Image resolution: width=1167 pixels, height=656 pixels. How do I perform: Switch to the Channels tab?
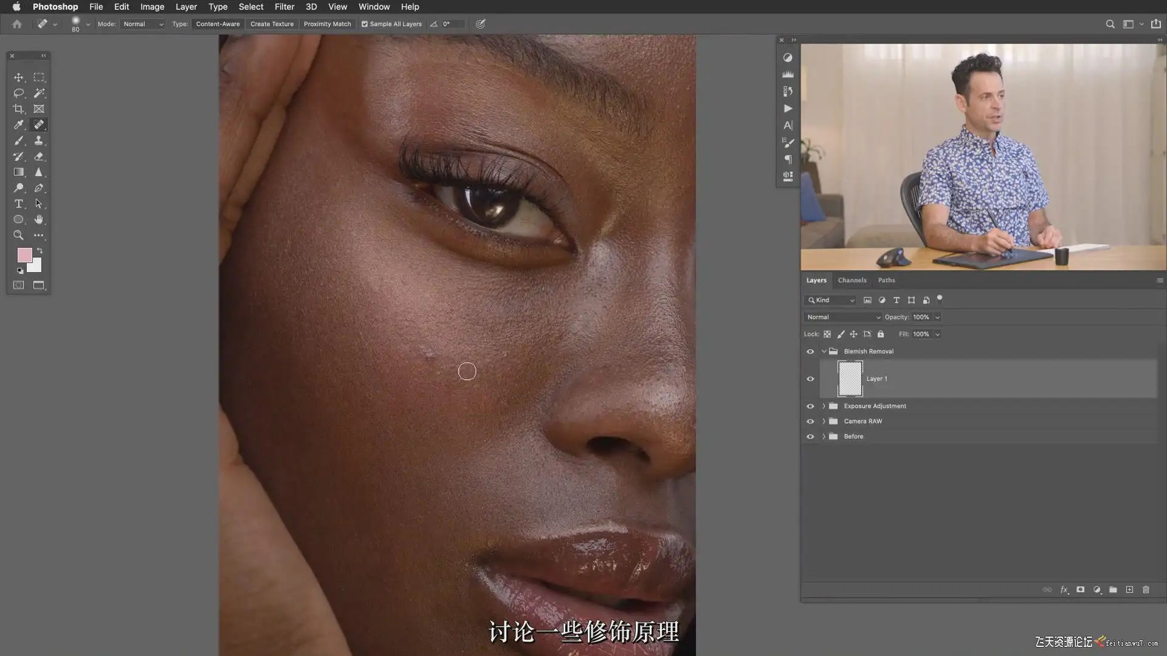[852, 280]
